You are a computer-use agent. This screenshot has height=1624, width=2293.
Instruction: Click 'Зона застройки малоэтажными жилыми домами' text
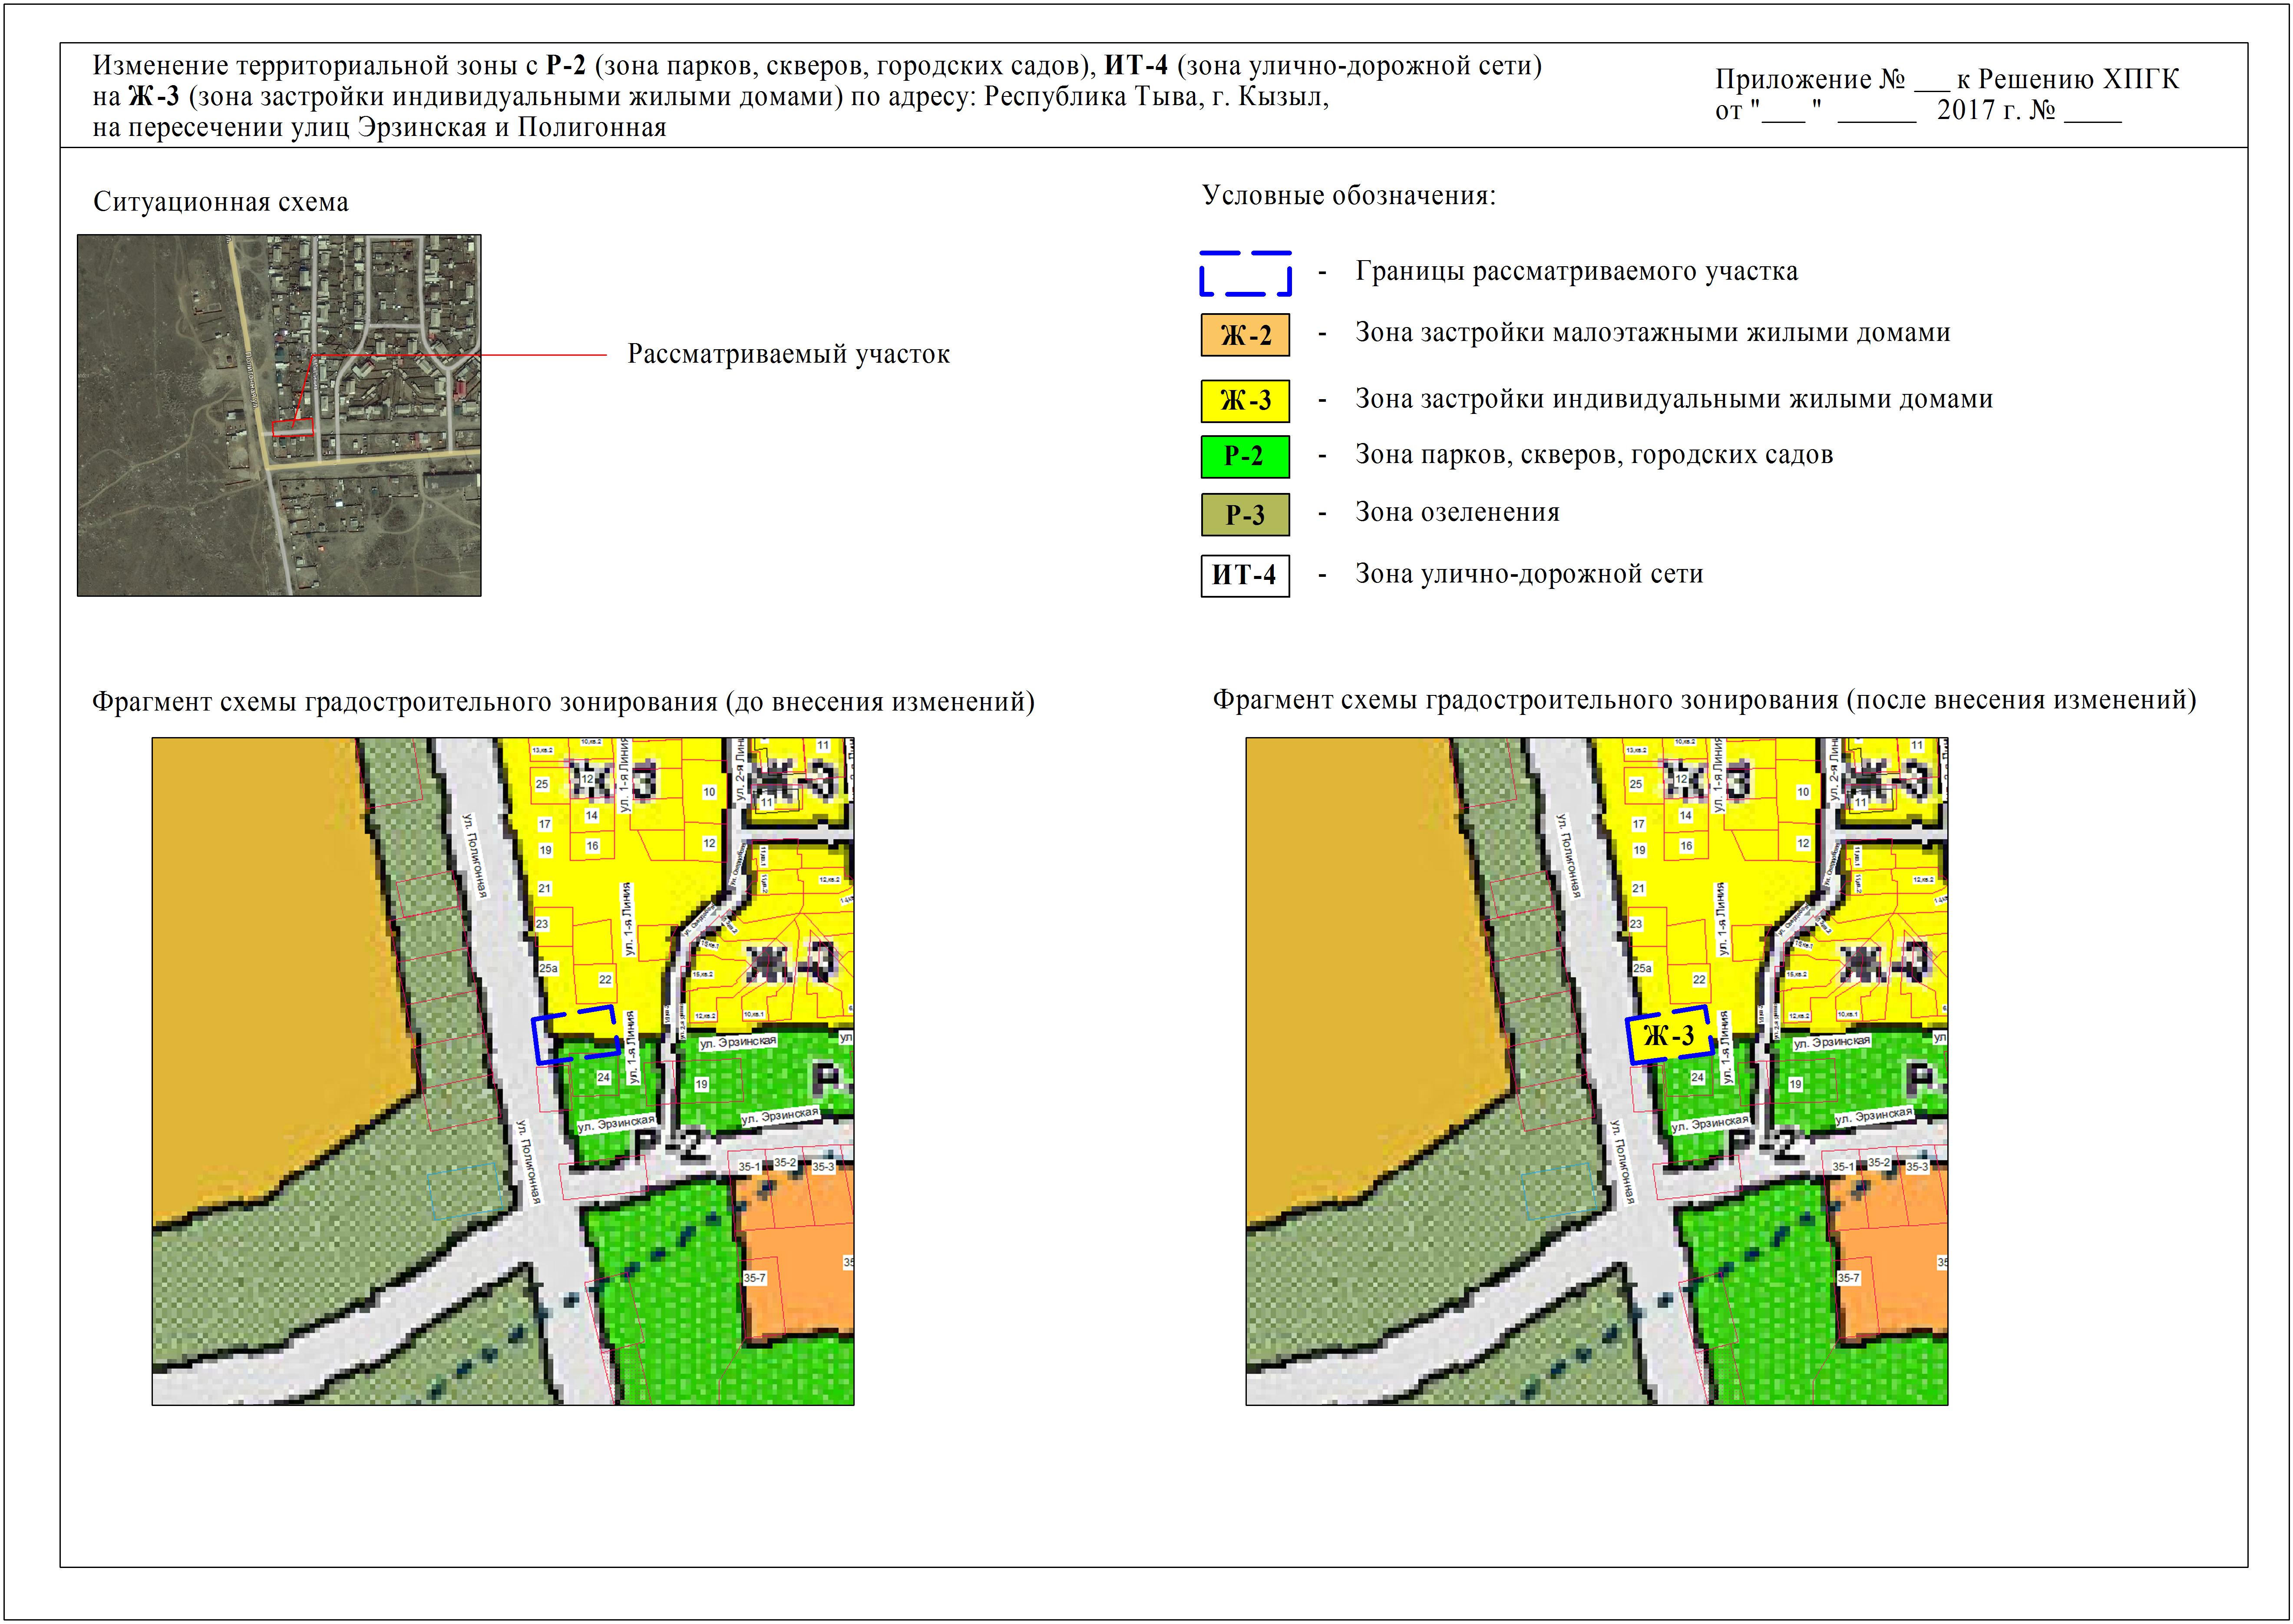1652,332
